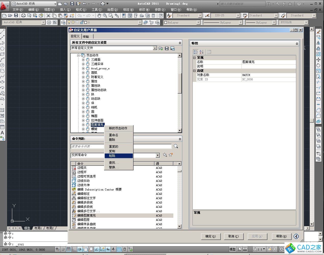The height and width of the screenshot is (255, 324).
Task: Click find command or text icon
Action: [165, 155]
